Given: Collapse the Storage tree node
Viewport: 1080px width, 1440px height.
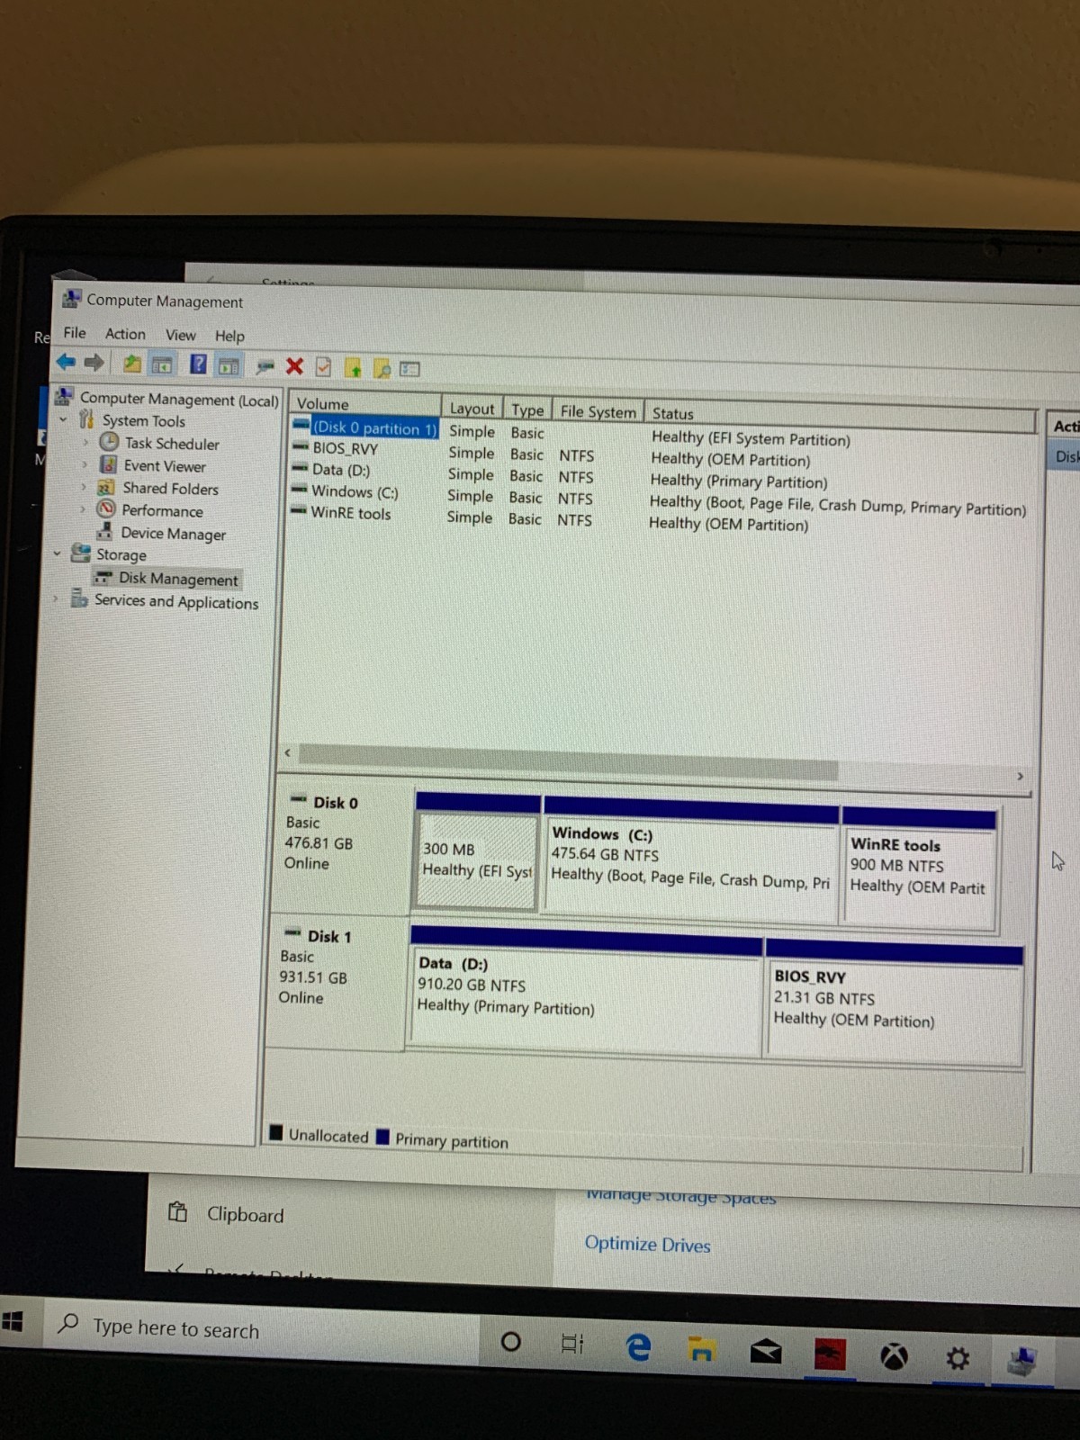Looking at the screenshot, I should pyautogui.click(x=58, y=553).
